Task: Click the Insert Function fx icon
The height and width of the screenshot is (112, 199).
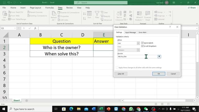Action: 35,28
